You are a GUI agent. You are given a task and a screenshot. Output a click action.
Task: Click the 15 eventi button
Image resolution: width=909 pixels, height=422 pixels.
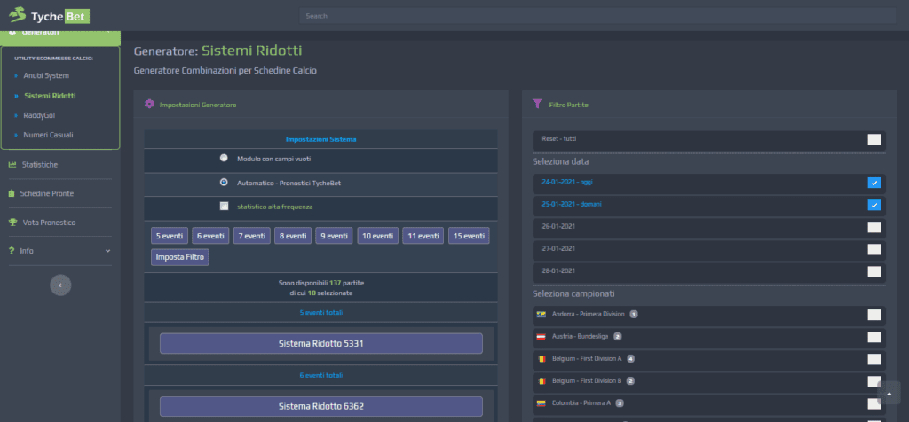(x=469, y=236)
